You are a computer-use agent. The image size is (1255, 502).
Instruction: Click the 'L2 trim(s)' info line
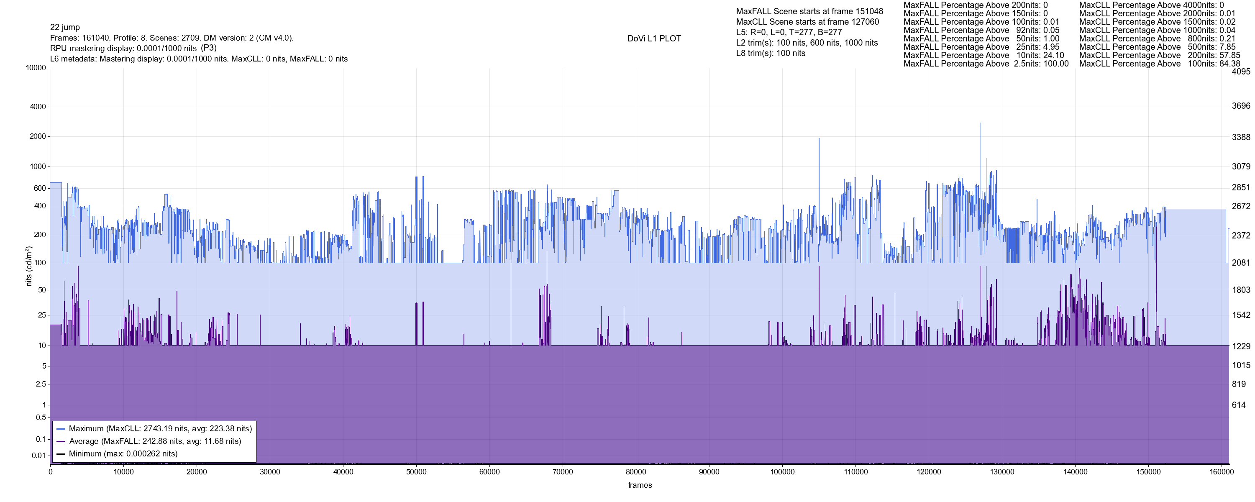807,43
